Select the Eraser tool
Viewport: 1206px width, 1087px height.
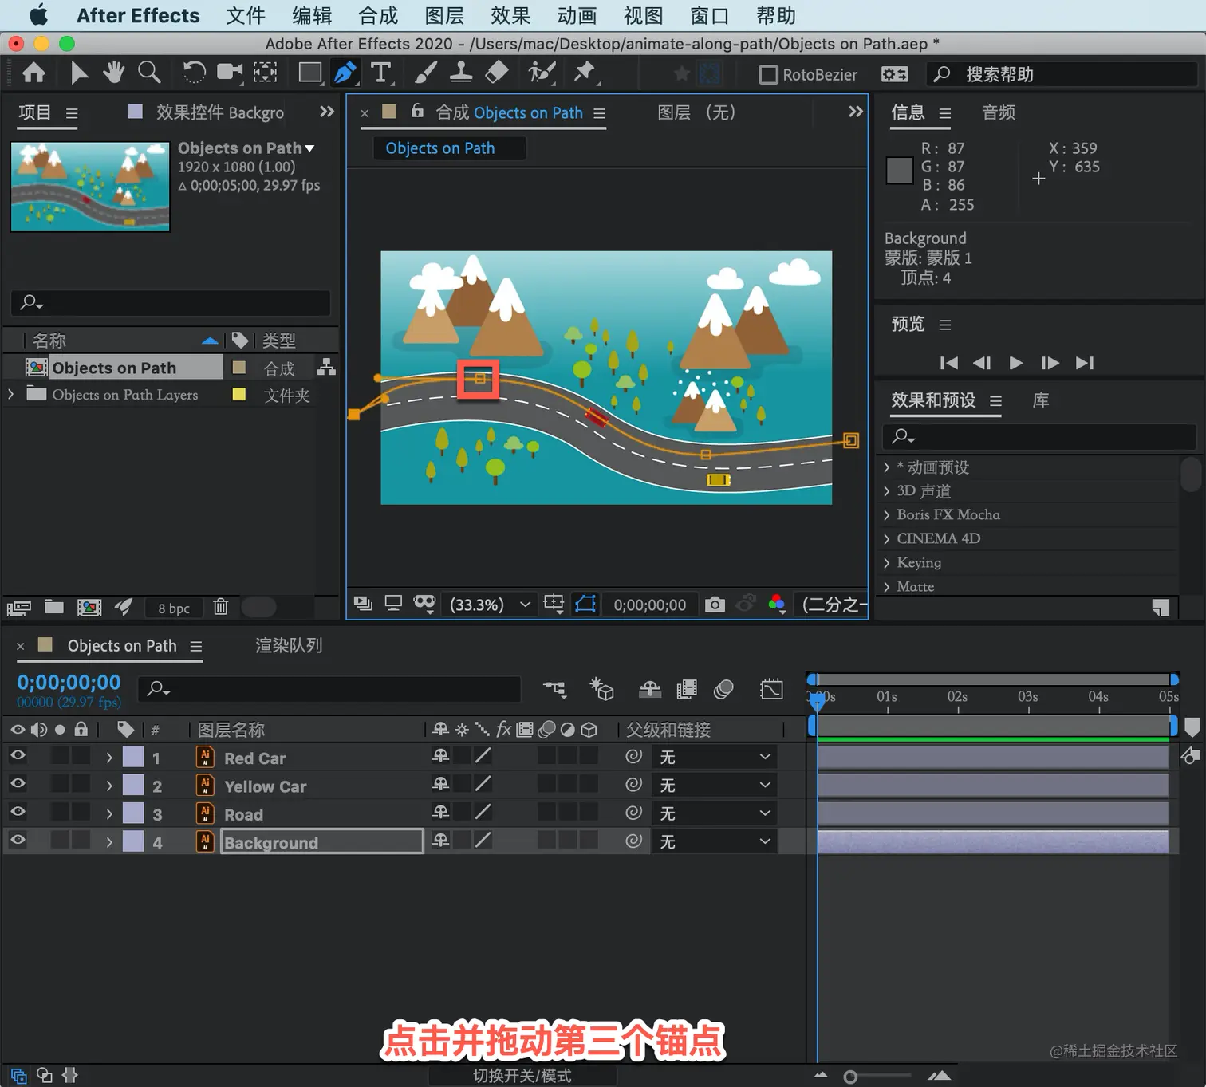tap(497, 73)
